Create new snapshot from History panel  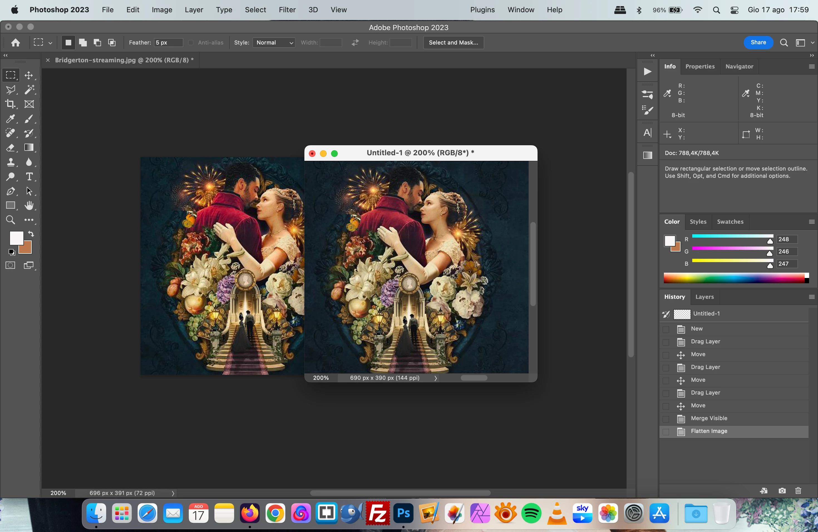[782, 491]
